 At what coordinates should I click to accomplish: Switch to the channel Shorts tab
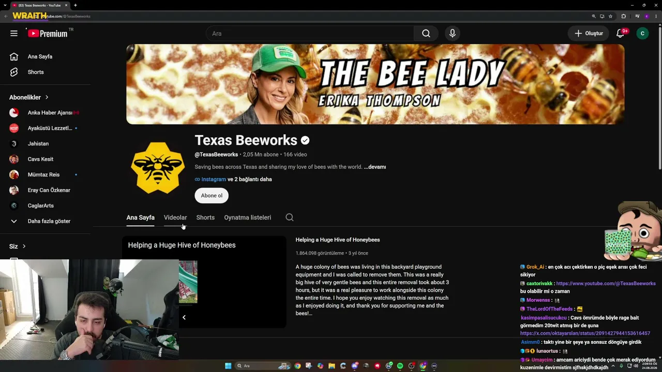coord(205,218)
